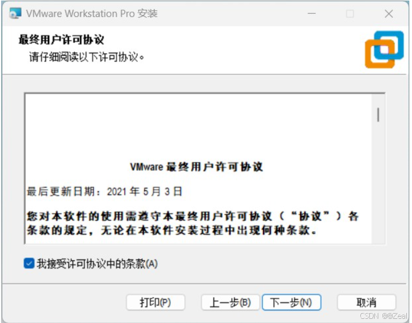The image size is (412, 323).
Task: Click the 下一步(N) button
Action: click(x=292, y=302)
